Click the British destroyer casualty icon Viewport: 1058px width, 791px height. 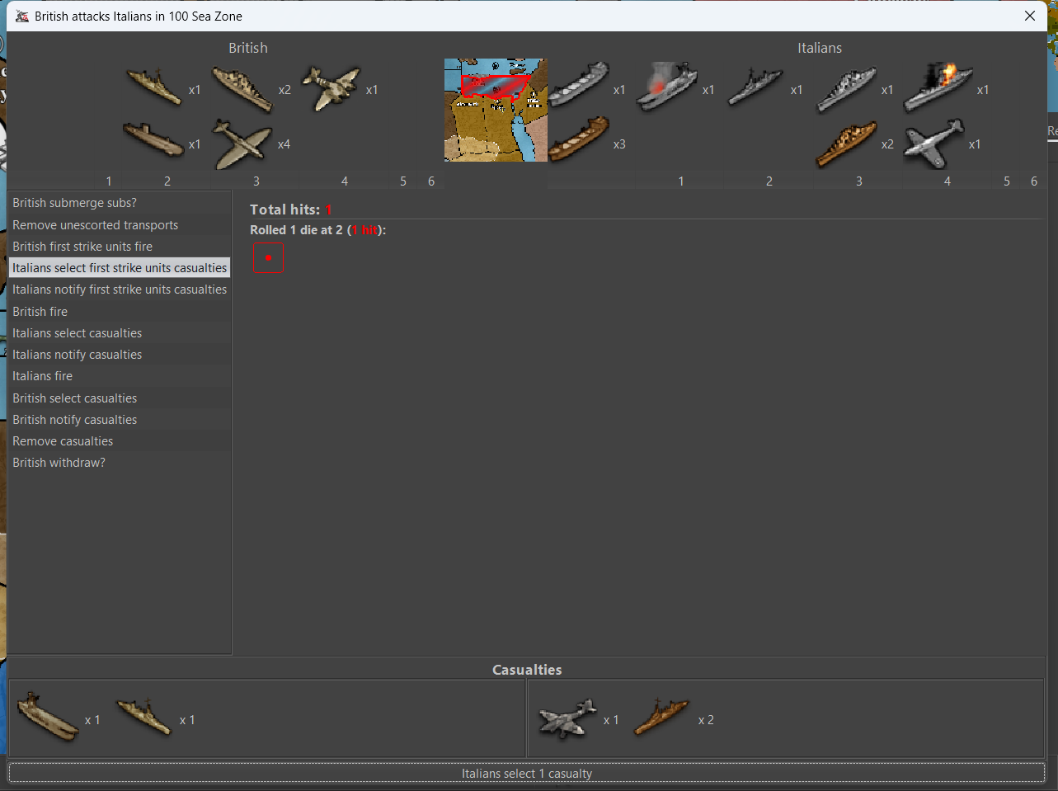tap(144, 717)
